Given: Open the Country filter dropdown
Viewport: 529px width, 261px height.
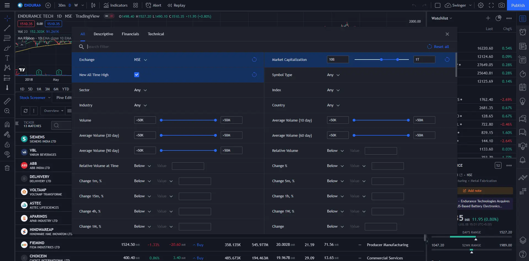Looking at the screenshot, I should pos(333,105).
